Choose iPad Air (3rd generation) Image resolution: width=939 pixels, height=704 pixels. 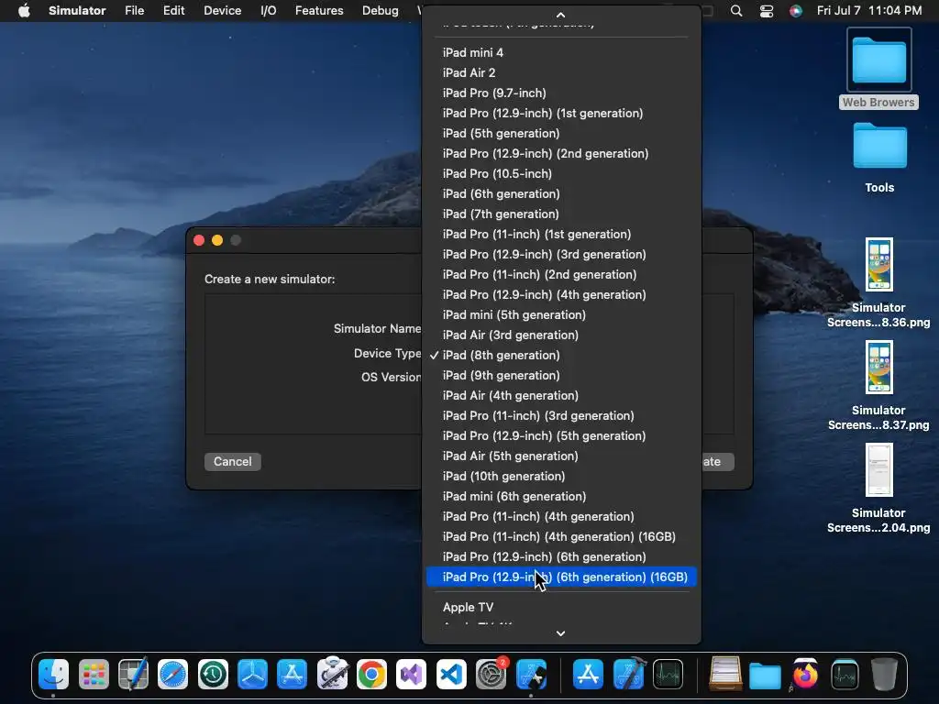coord(561,335)
